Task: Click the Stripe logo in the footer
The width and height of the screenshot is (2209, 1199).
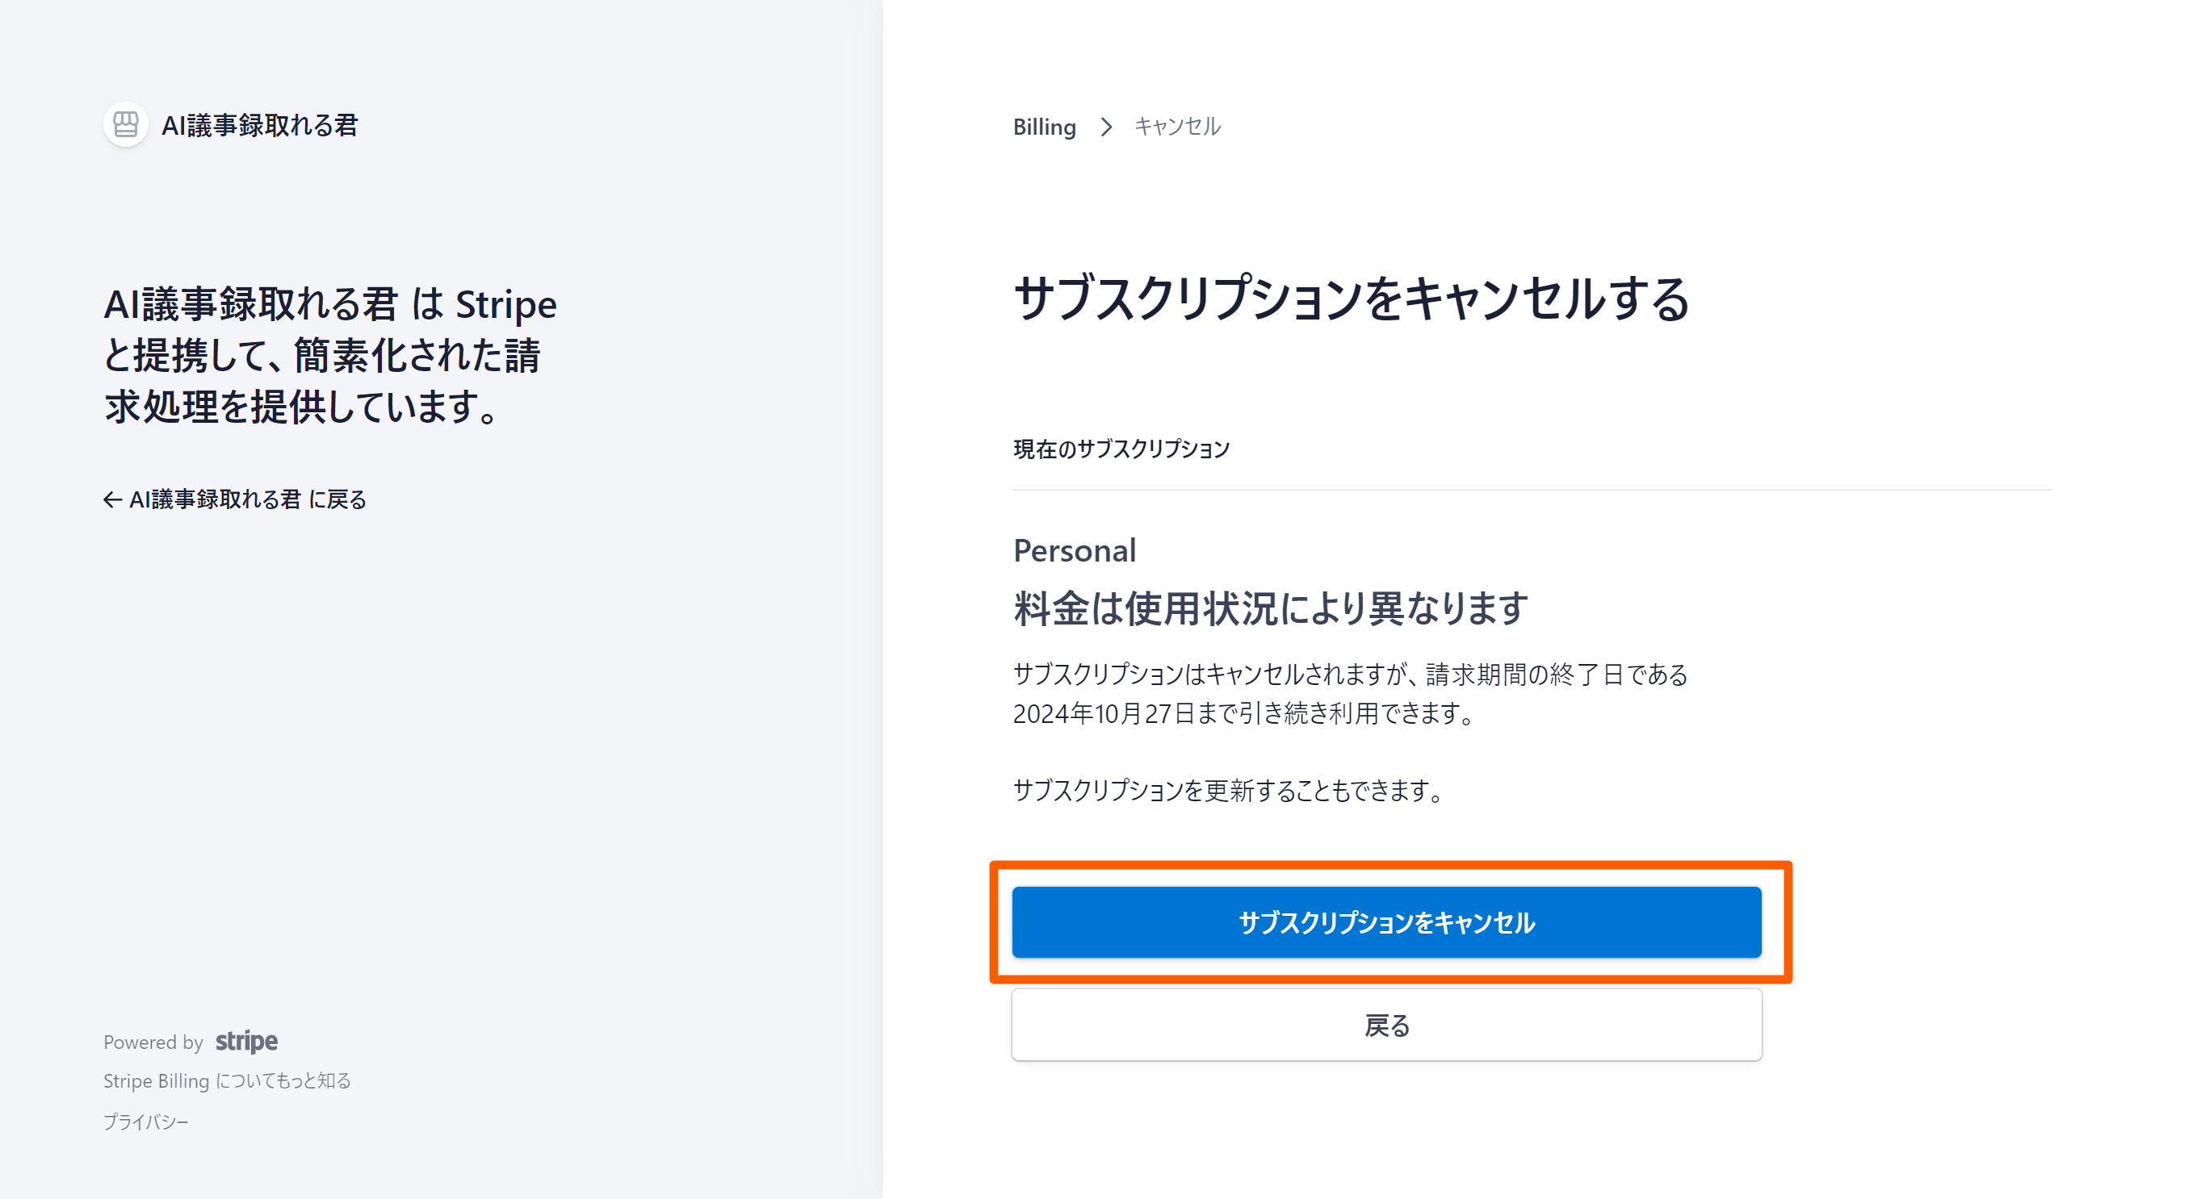Action: coord(246,1042)
